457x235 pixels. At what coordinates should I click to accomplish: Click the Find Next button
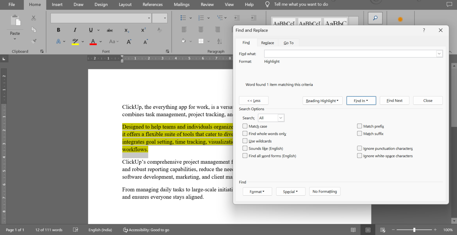pos(394,100)
